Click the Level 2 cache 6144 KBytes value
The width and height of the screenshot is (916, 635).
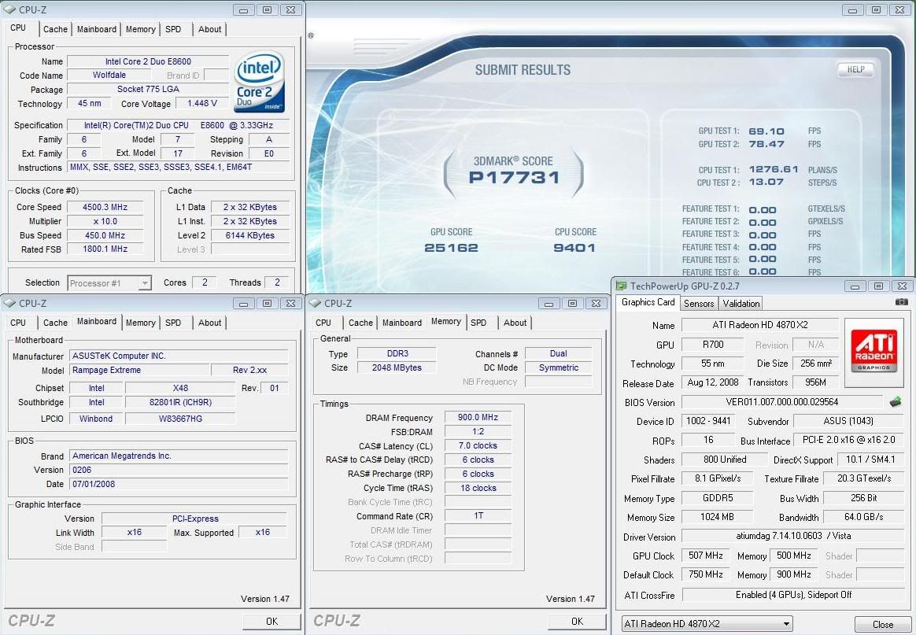pos(250,234)
